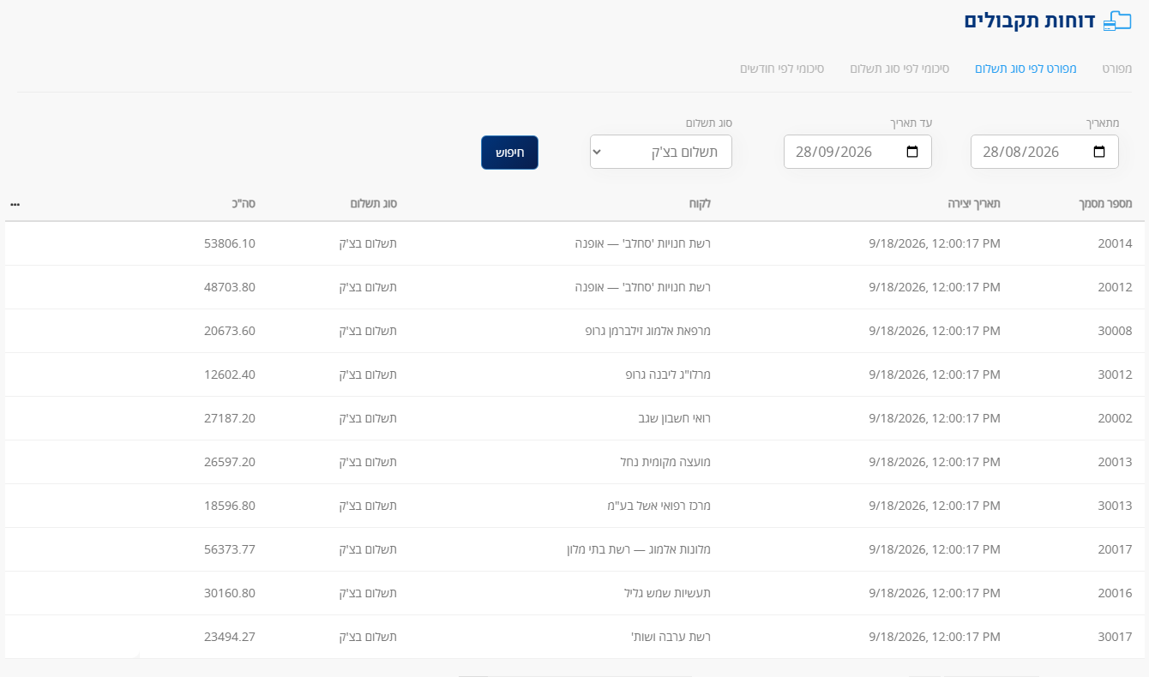The height and width of the screenshot is (677, 1149).
Task: Click the from-date field showing 28/08/2026
Action: pyautogui.click(x=1044, y=152)
